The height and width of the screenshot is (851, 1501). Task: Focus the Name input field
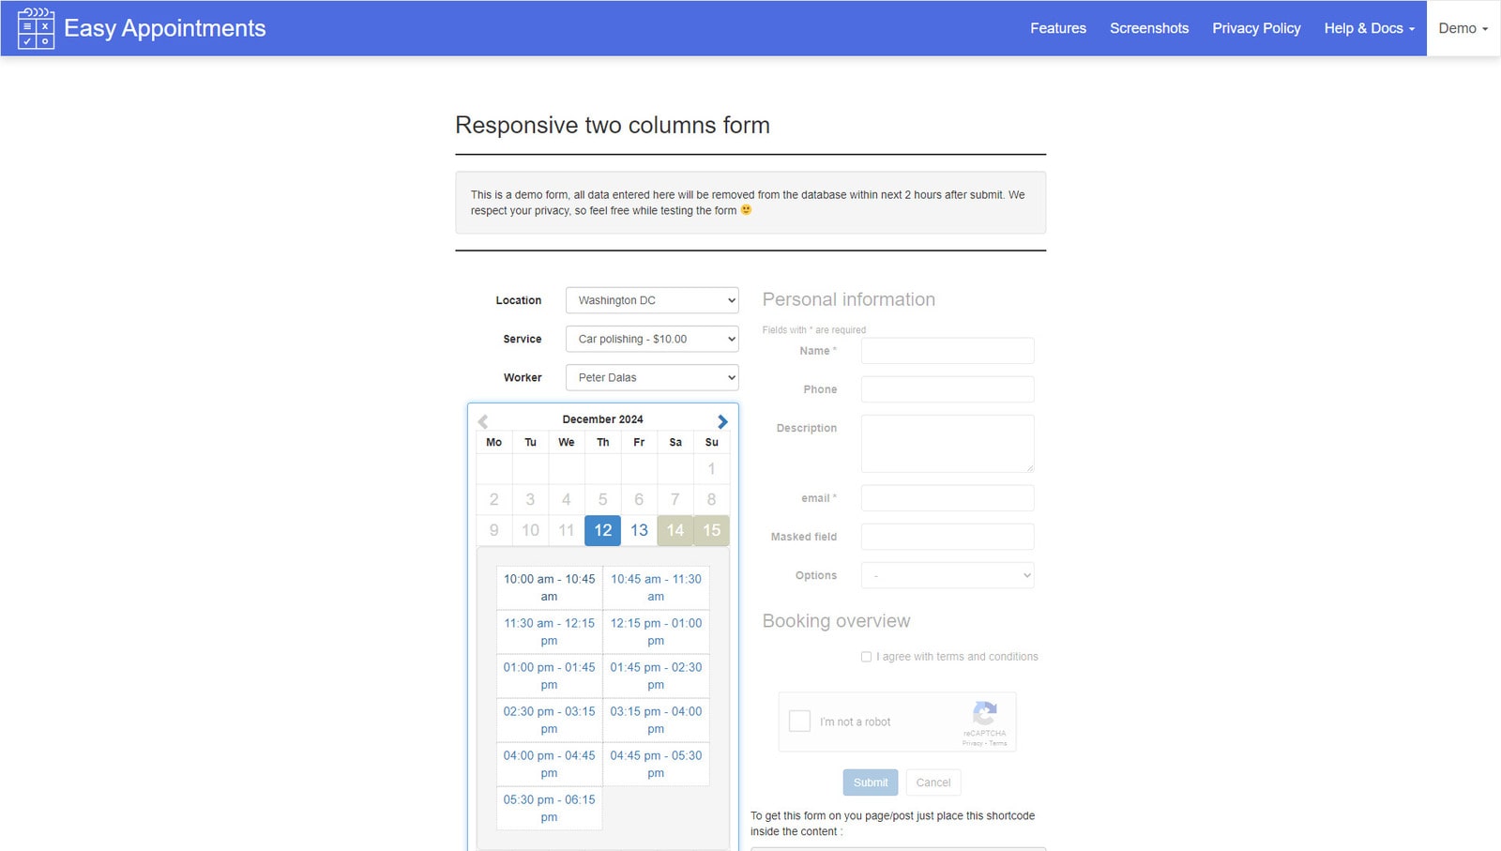point(948,351)
